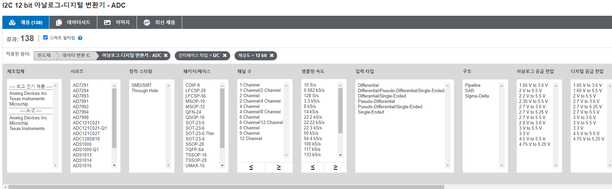This screenshot has height=189, width=612.
Task: Select 4.75 V to 5.25 V analog supply
Action: (534, 144)
